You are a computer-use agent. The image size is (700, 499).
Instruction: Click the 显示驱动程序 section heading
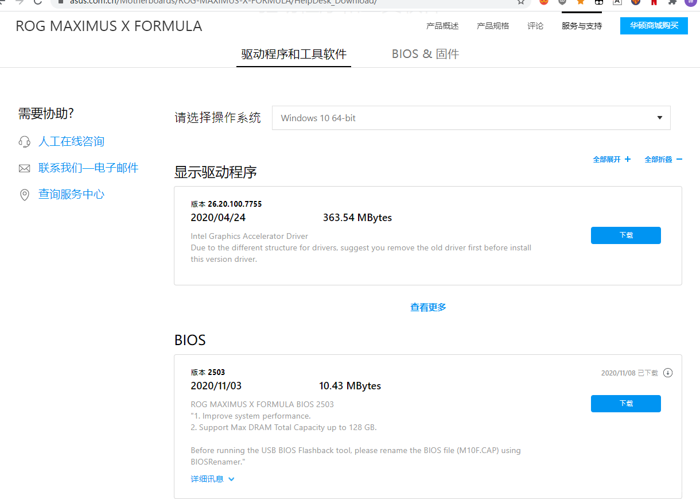[x=216, y=172]
